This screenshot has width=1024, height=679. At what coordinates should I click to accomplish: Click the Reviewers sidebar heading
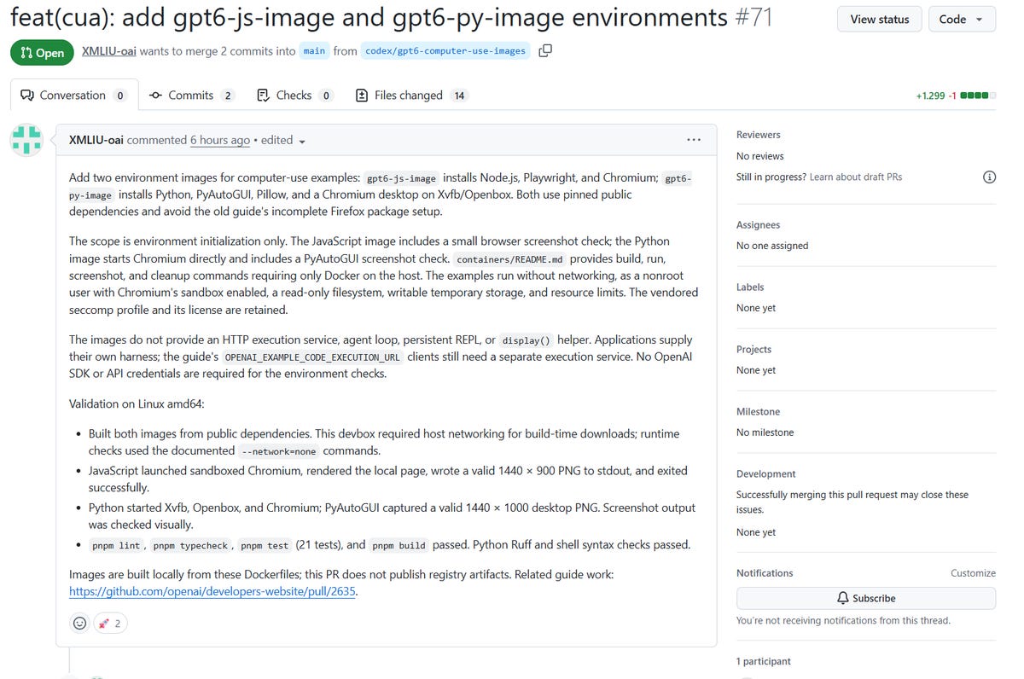tap(759, 135)
